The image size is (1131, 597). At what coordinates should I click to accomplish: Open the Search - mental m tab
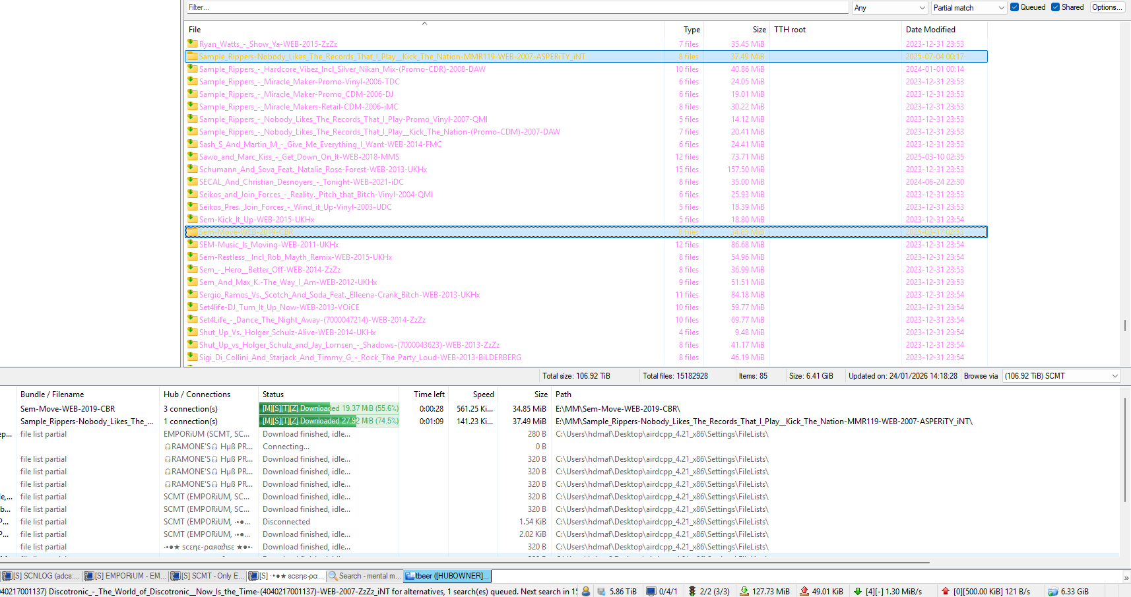pos(364,576)
